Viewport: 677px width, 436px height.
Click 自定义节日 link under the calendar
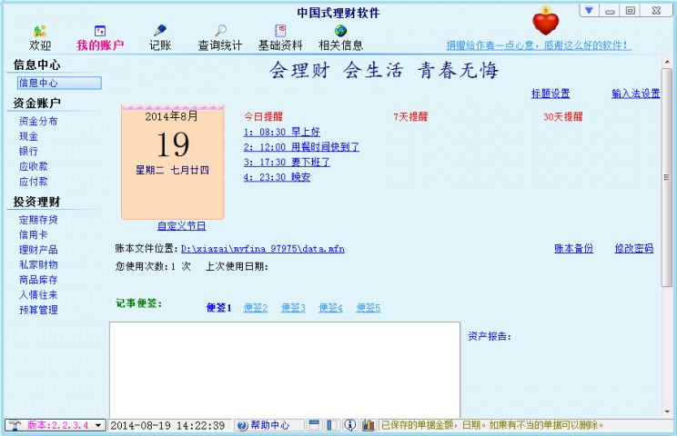tap(181, 226)
